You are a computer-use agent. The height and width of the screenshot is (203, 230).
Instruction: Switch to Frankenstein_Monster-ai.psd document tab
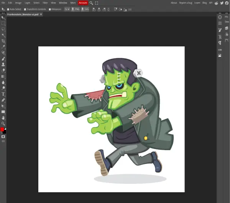click(23, 15)
